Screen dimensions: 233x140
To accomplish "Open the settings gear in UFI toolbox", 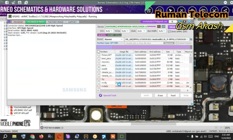I will tap(189, 22).
